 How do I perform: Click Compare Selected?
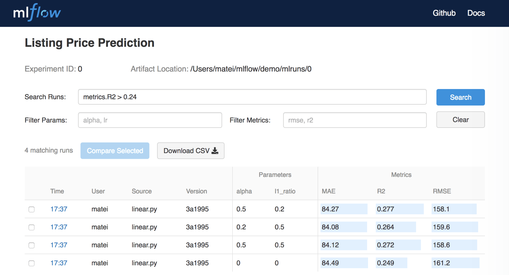click(x=115, y=151)
